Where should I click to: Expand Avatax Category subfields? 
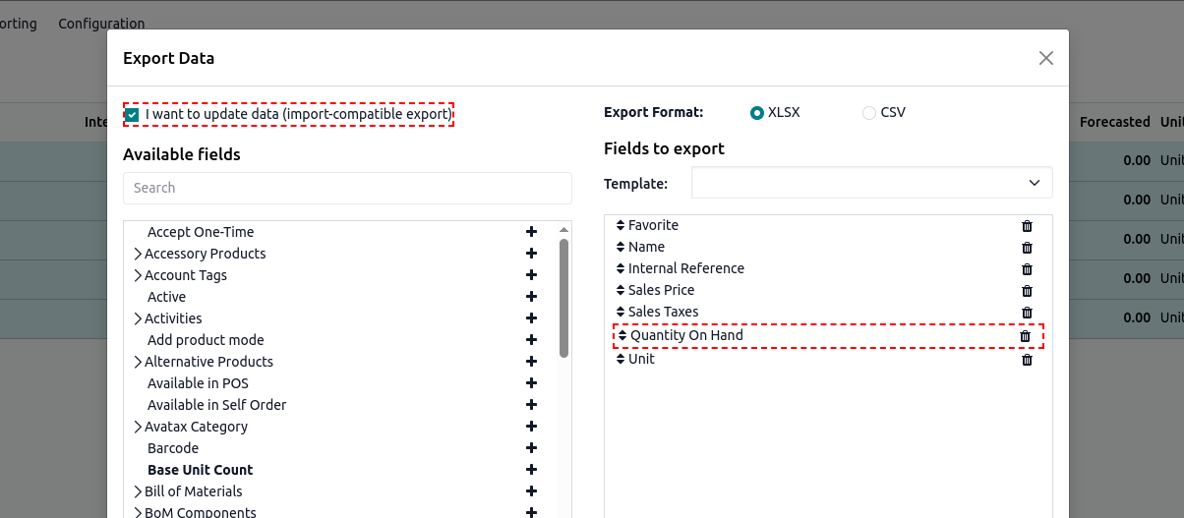pyautogui.click(x=138, y=427)
